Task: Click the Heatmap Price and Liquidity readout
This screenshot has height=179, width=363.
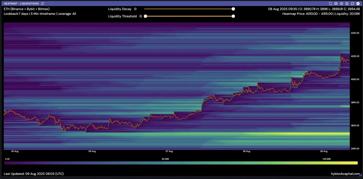Action: [321, 14]
